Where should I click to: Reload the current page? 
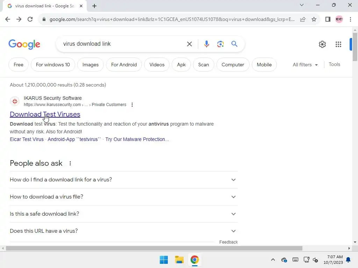point(30,20)
